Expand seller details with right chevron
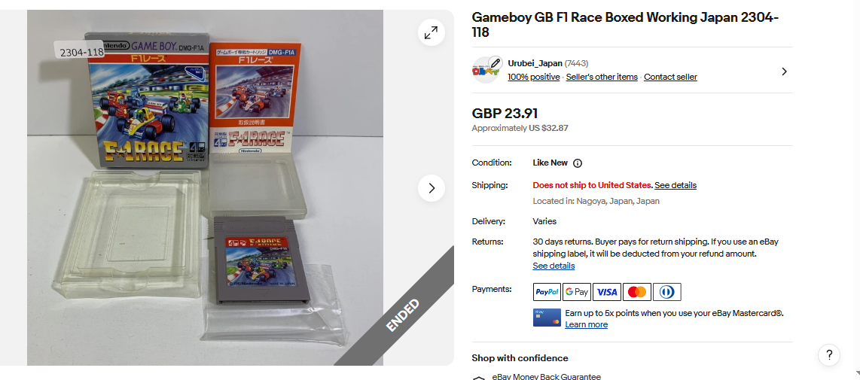Screen dimensions: 860x380 coord(784,71)
